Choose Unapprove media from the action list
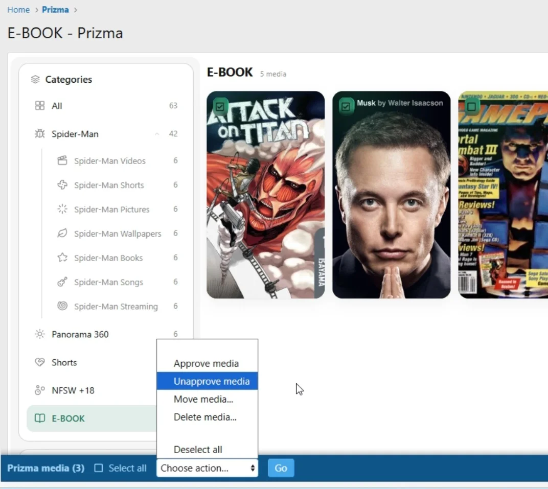This screenshot has width=548, height=489. pyautogui.click(x=207, y=381)
